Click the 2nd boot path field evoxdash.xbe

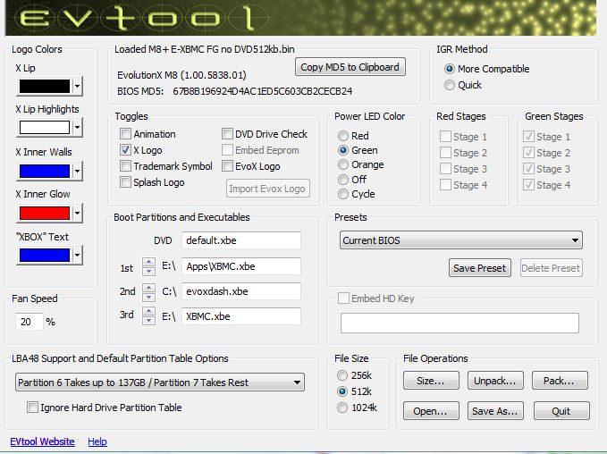pos(241,291)
